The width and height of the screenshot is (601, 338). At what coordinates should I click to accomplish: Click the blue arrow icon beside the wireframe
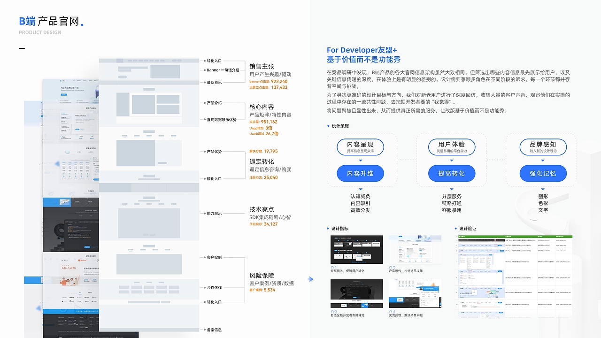pyautogui.click(x=311, y=279)
